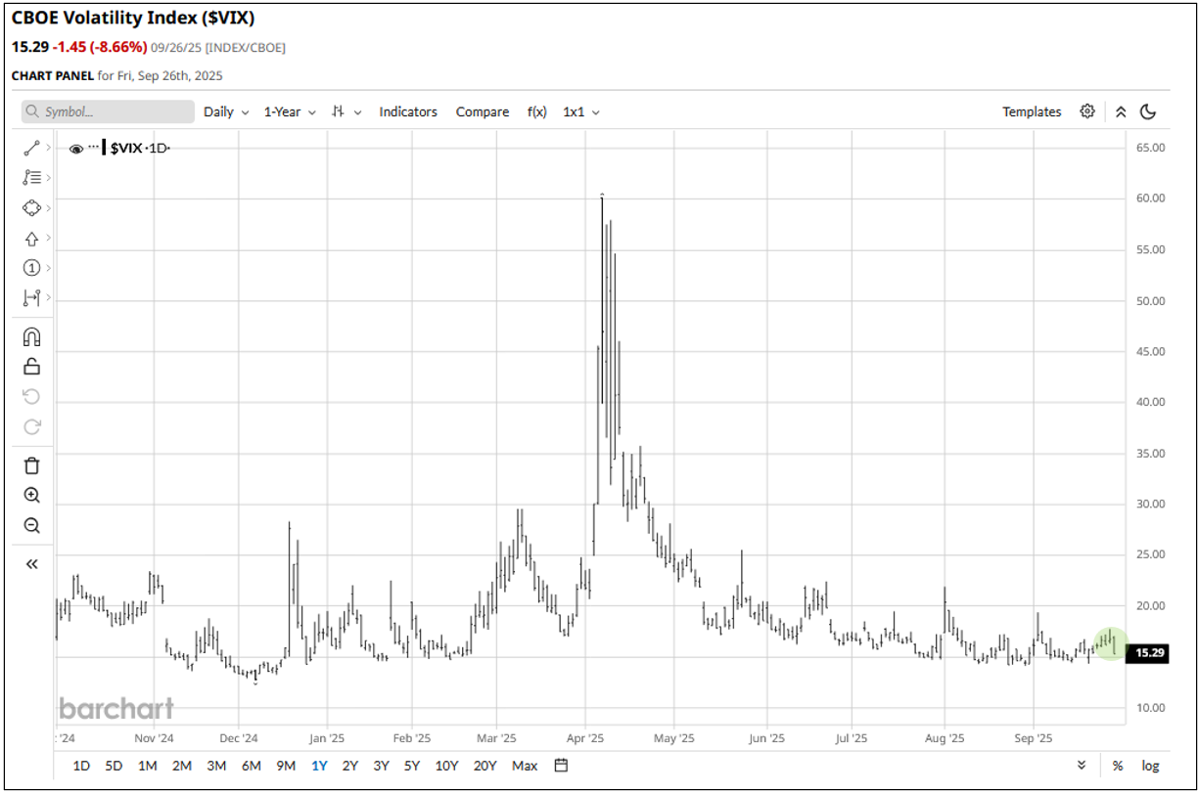Undo the last chart action

pyautogui.click(x=31, y=396)
